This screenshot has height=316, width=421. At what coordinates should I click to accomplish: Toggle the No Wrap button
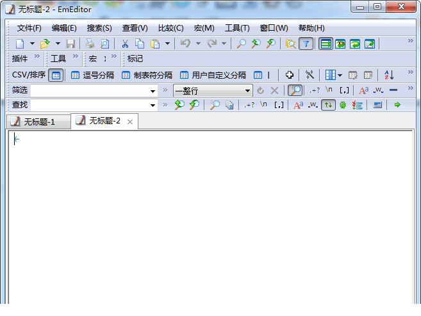326,43
